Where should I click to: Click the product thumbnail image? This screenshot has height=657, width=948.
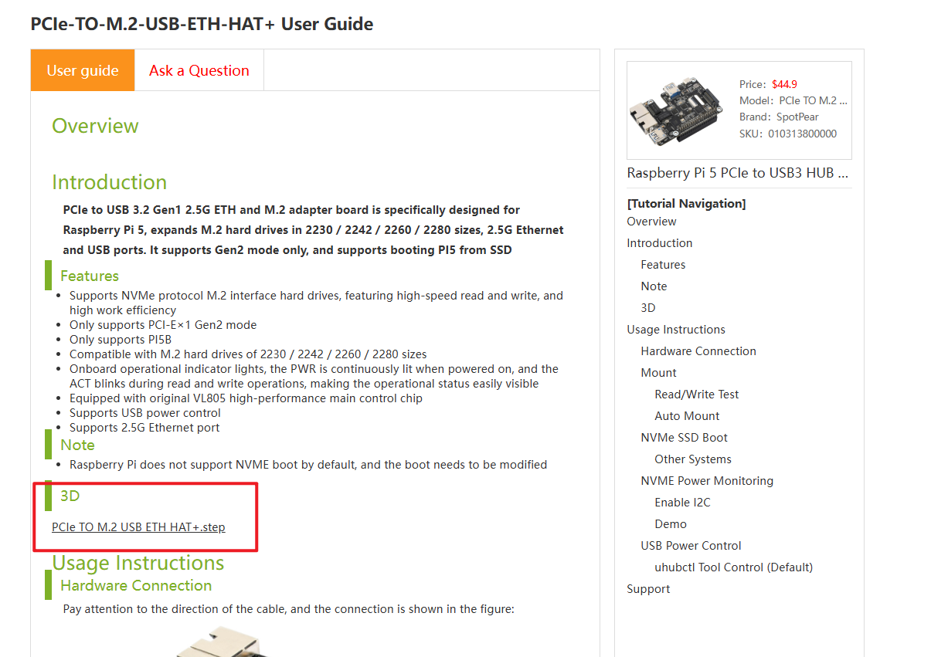(x=678, y=109)
